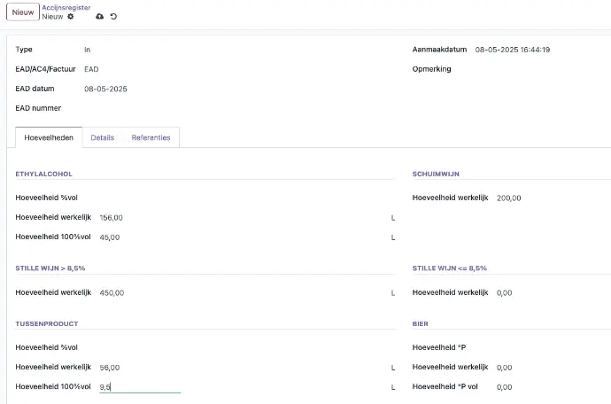Click the gear icon next to Nieuw
The height and width of the screenshot is (404, 611).
pyautogui.click(x=71, y=17)
